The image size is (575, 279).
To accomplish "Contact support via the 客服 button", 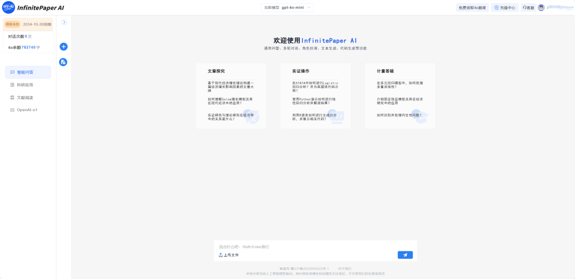I will [528, 7].
